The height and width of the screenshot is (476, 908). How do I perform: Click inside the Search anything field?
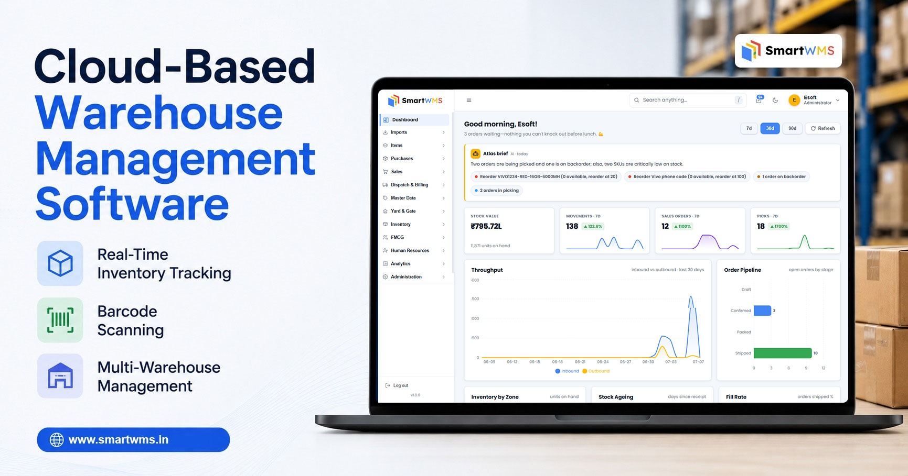coord(688,100)
